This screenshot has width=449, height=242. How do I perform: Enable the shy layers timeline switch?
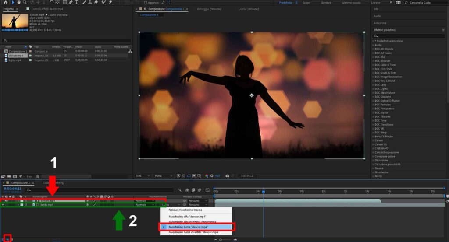tap(187, 190)
